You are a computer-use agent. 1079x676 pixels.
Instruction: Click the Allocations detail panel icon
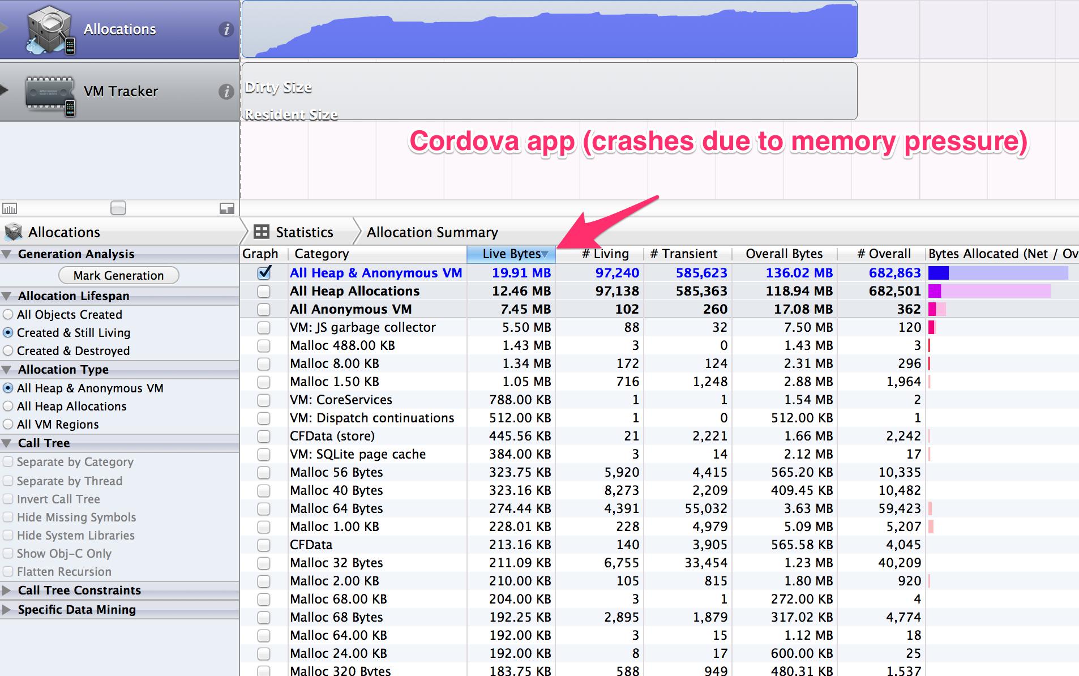pos(13,232)
